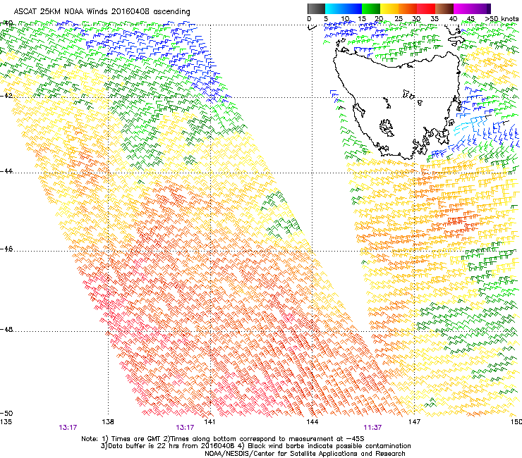Click the latitude label '-48'

[x=6, y=329]
